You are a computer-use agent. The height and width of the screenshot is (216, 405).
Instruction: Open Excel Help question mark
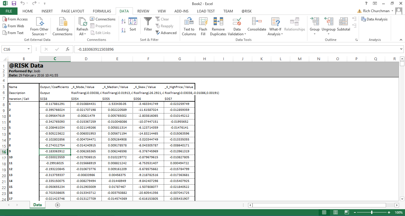(366, 4)
